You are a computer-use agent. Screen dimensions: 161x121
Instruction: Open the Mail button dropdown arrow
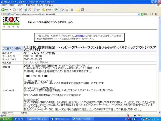64,10
